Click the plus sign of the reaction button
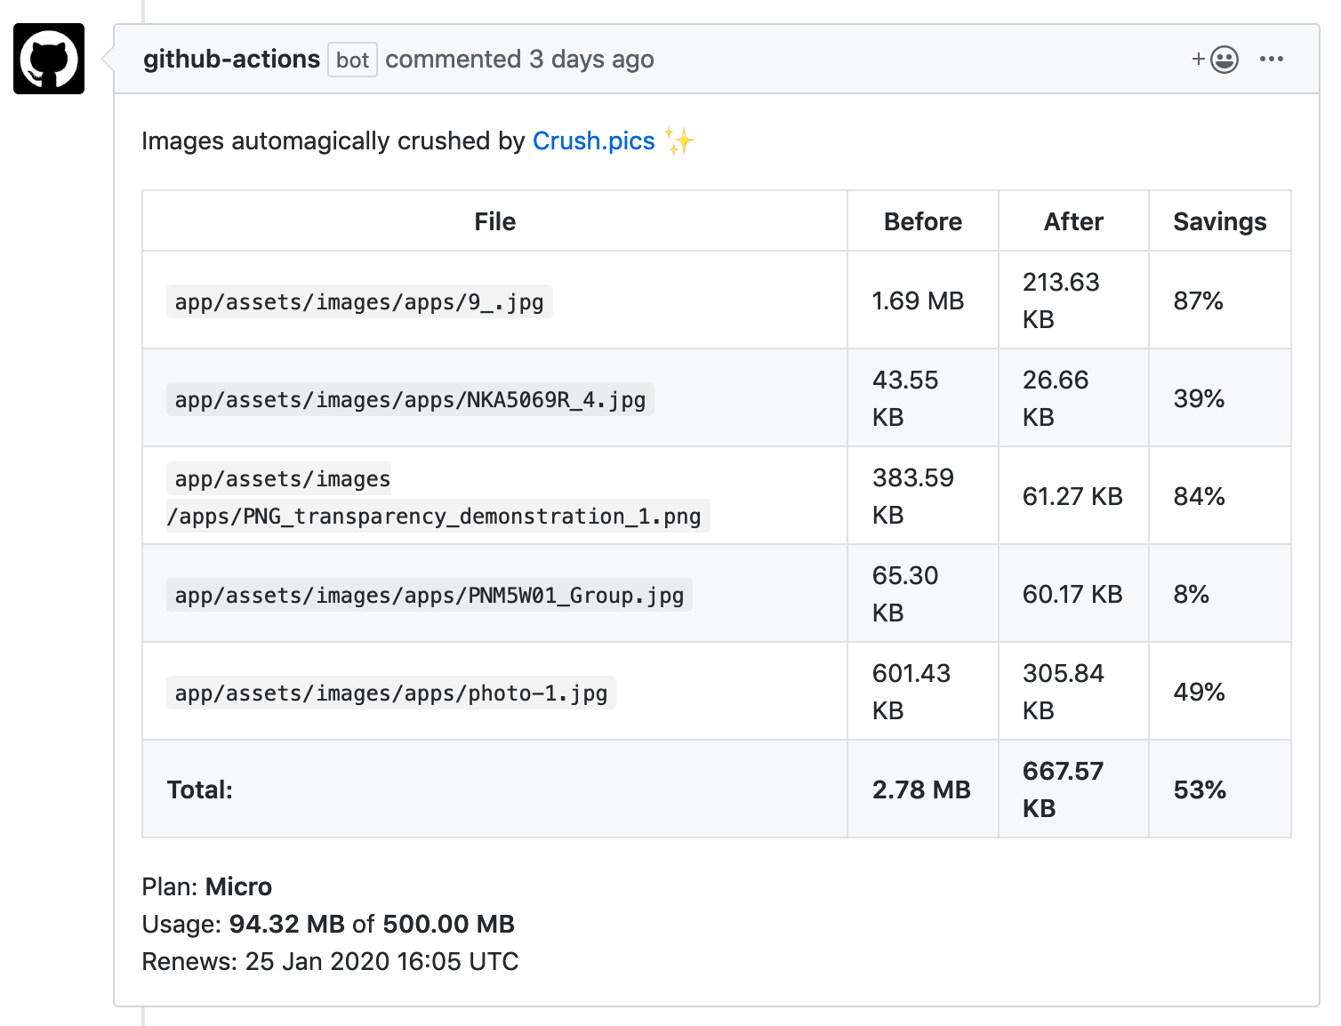This screenshot has height=1026, width=1341. pyautogui.click(x=1198, y=60)
